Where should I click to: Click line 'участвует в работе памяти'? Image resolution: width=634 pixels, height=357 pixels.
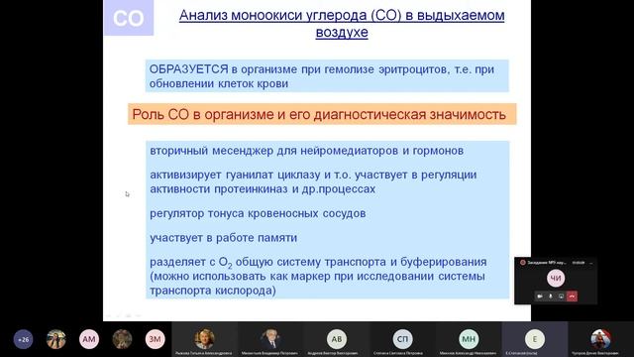(223, 238)
